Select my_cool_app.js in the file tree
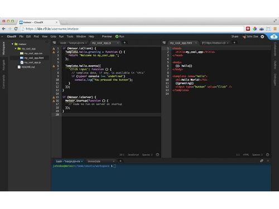The image size is (279, 209). pyautogui.click(x=32, y=62)
